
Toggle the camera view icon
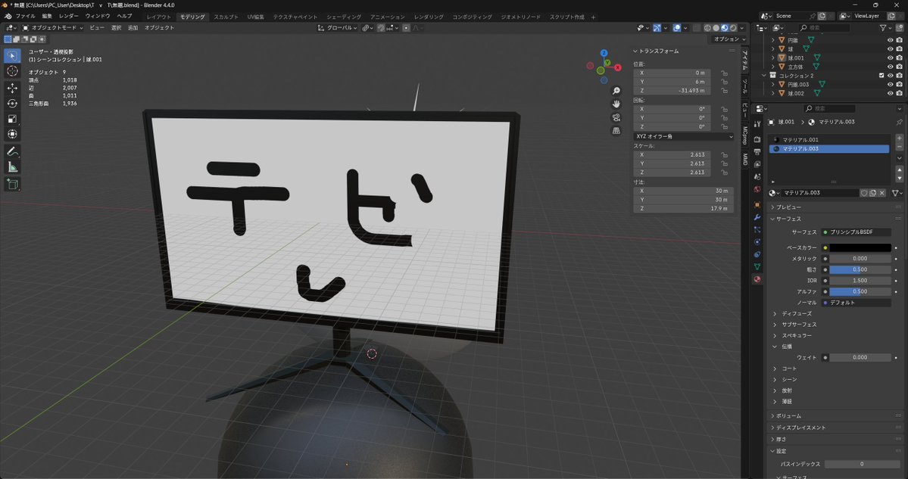coord(616,117)
